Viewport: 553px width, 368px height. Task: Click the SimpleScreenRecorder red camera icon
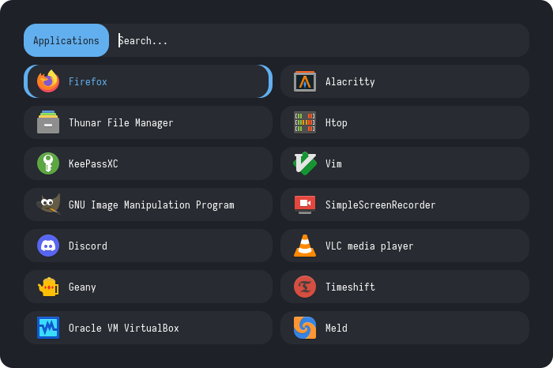click(305, 205)
